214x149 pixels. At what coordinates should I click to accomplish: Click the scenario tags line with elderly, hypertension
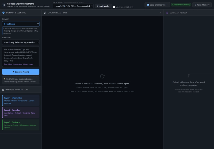[x=18, y=64]
